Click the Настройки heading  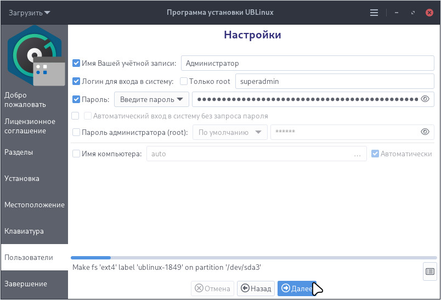(252, 35)
